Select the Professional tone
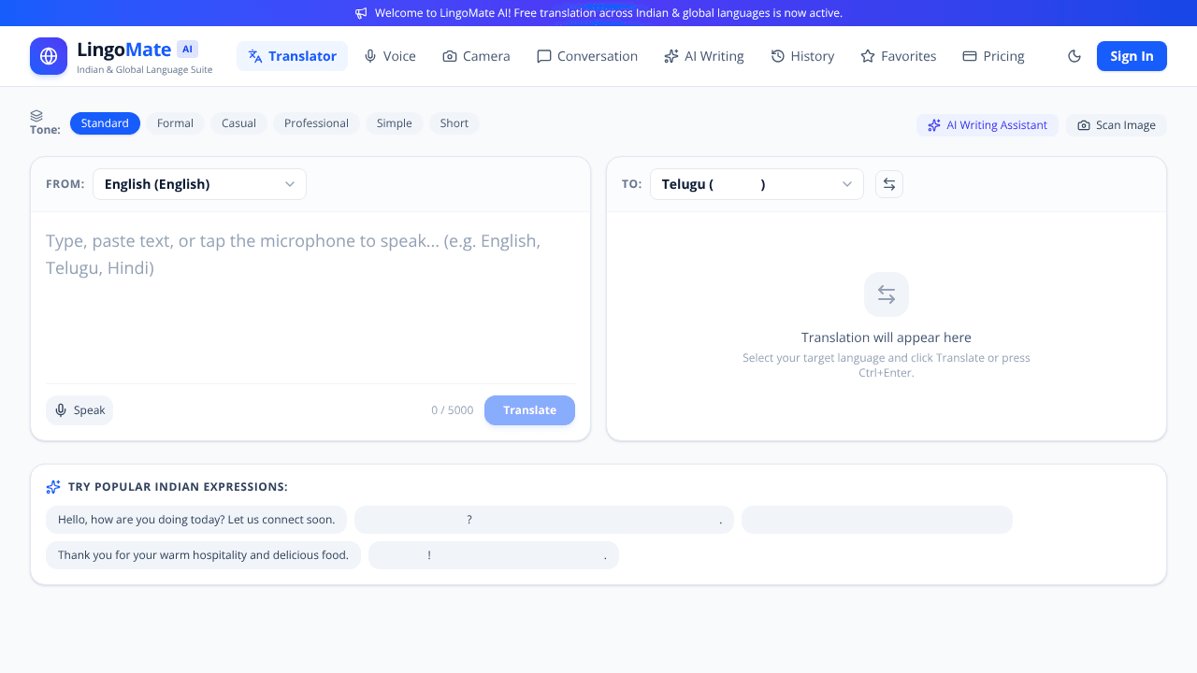The width and height of the screenshot is (1197, 673). (316, 123)
